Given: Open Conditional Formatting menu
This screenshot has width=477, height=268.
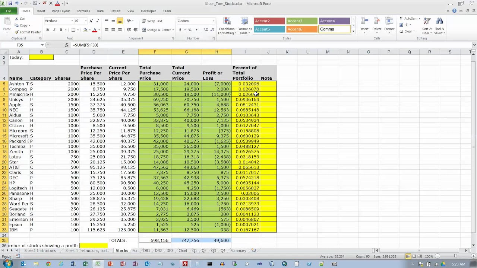Looking at the screenshot, I should click(227, 26).
